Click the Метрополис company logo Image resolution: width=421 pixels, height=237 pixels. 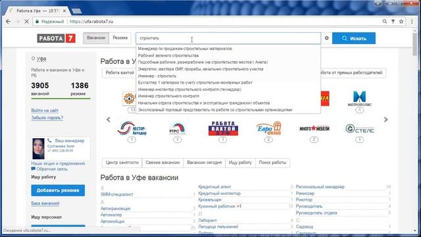pyautogui.click(x=360, y=99)
